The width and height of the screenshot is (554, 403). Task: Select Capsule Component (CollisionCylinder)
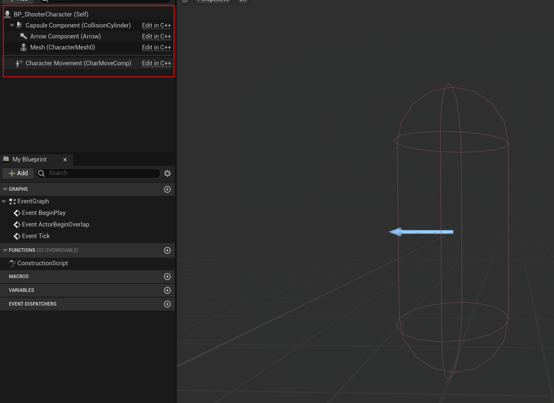tap(78, 25)
